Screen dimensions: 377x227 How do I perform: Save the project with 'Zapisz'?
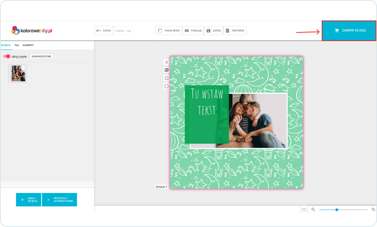tap(214, 31)
